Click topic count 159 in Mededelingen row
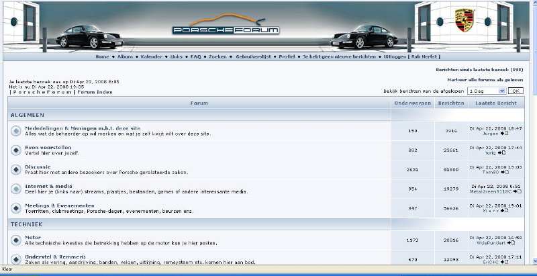The width and height of the screenshot is (537, 276). click(413, 131)
